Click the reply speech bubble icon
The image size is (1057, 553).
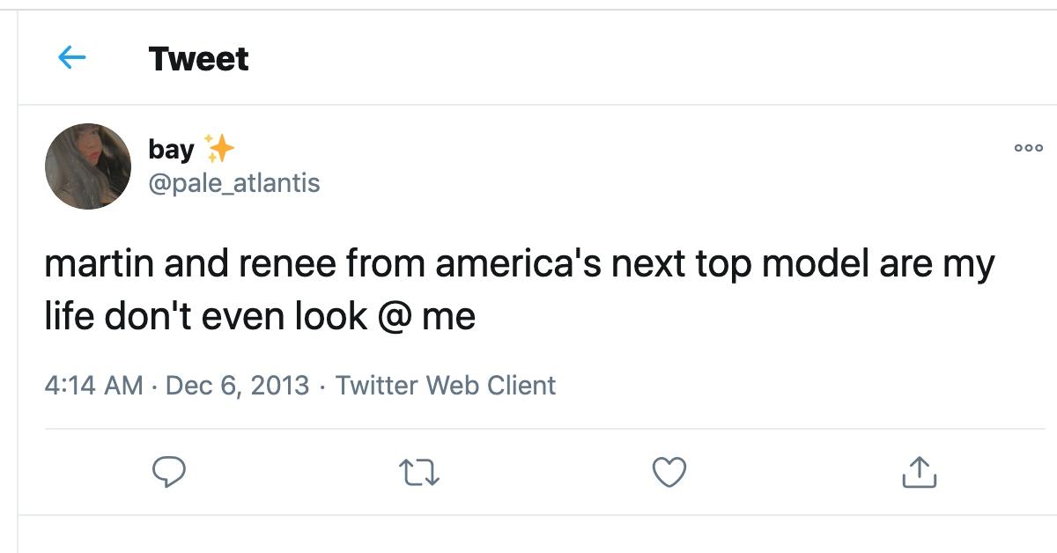(167, 473)
